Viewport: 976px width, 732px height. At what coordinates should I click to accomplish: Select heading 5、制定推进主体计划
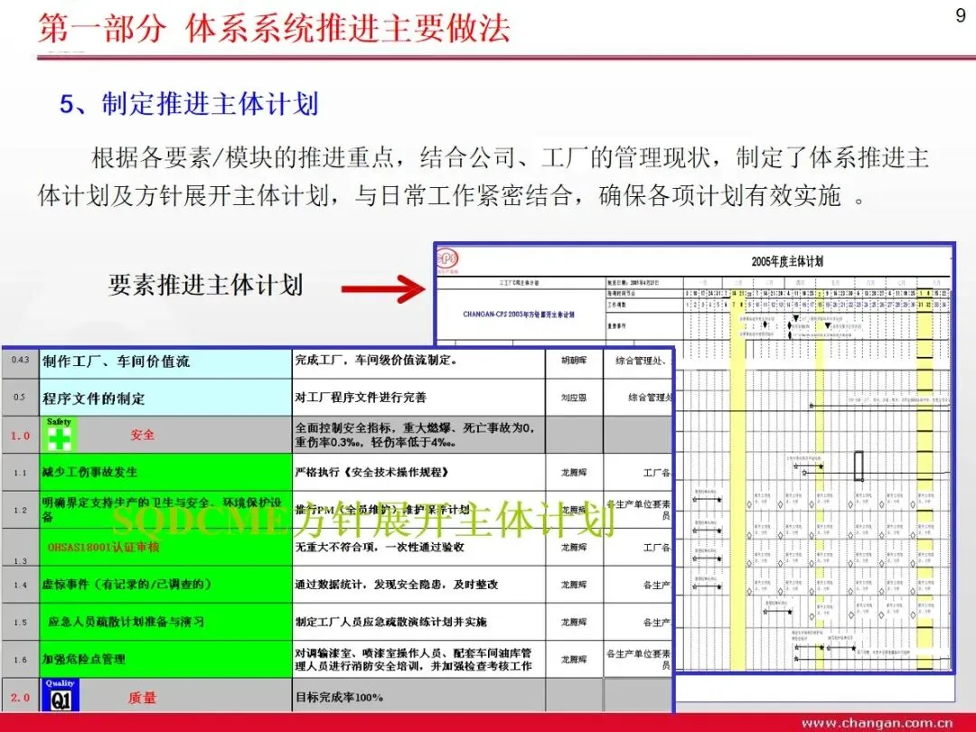point(189,103)
